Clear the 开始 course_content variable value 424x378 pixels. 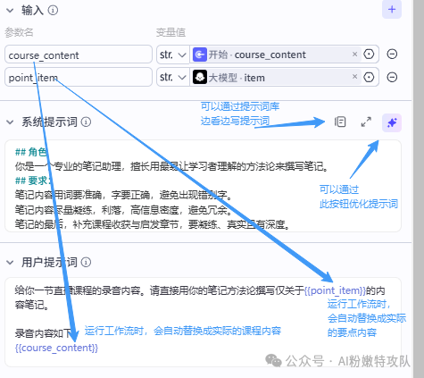pyautogui.click(x=354, y=55)
